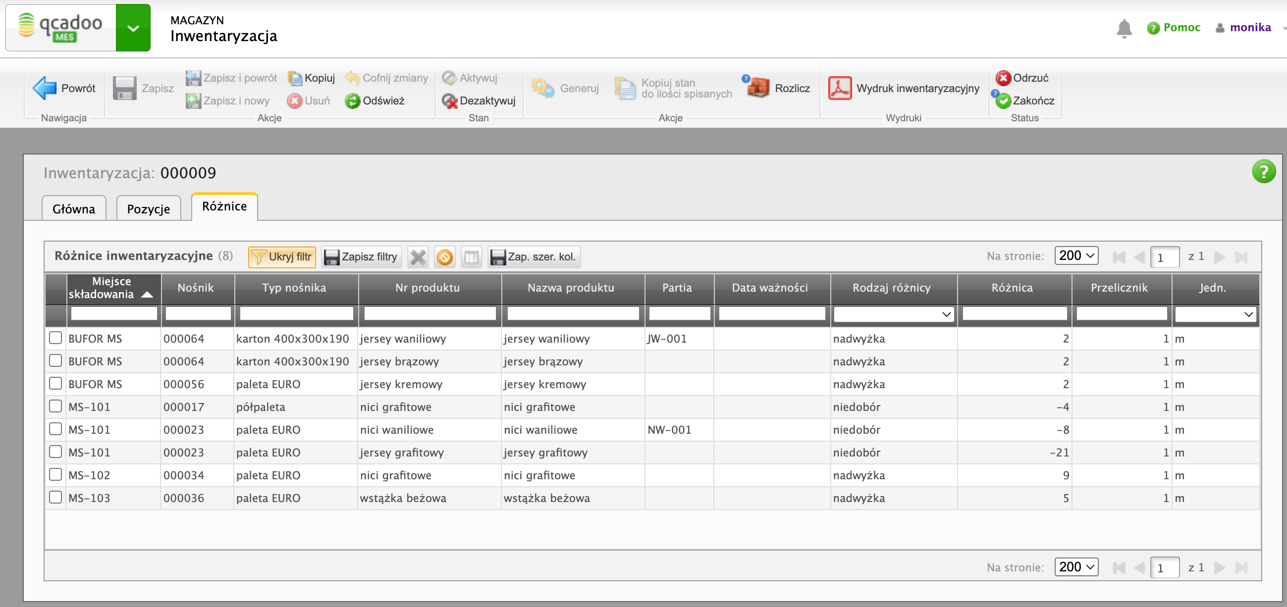Click the notification bell icon
This screenshot has width=1287, height=607.
(x=1124, y=28)
